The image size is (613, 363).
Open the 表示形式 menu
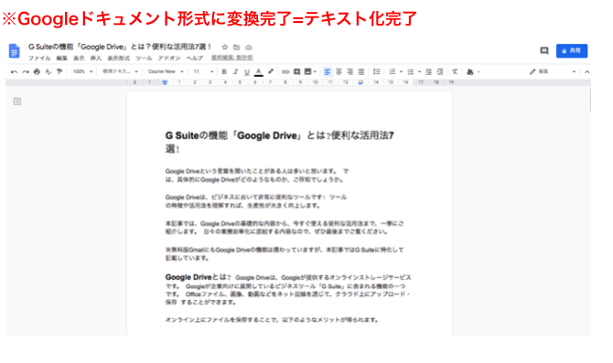118,59
